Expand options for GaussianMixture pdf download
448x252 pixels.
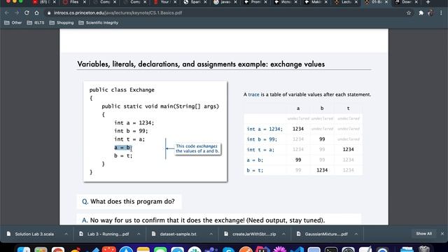[356, 234]
